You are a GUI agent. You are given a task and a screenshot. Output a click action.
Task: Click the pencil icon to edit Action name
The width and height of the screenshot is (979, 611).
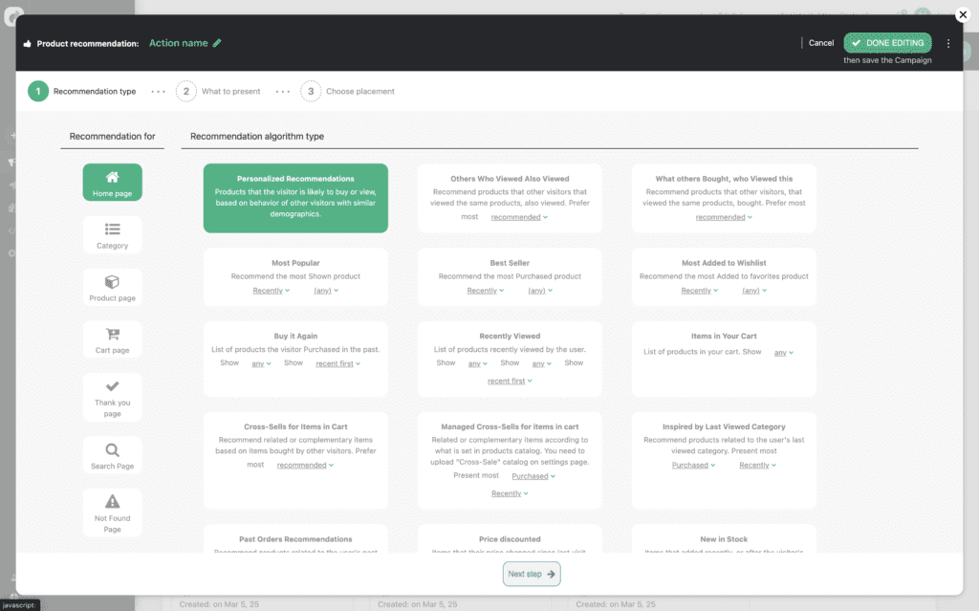tap(217, 43)
